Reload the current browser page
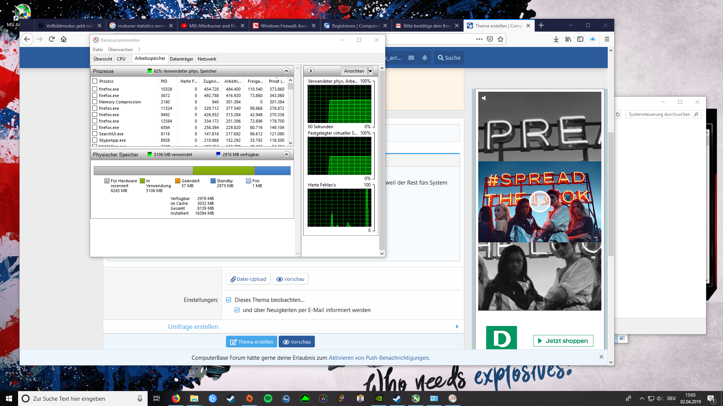 click(x=52, y=39)
